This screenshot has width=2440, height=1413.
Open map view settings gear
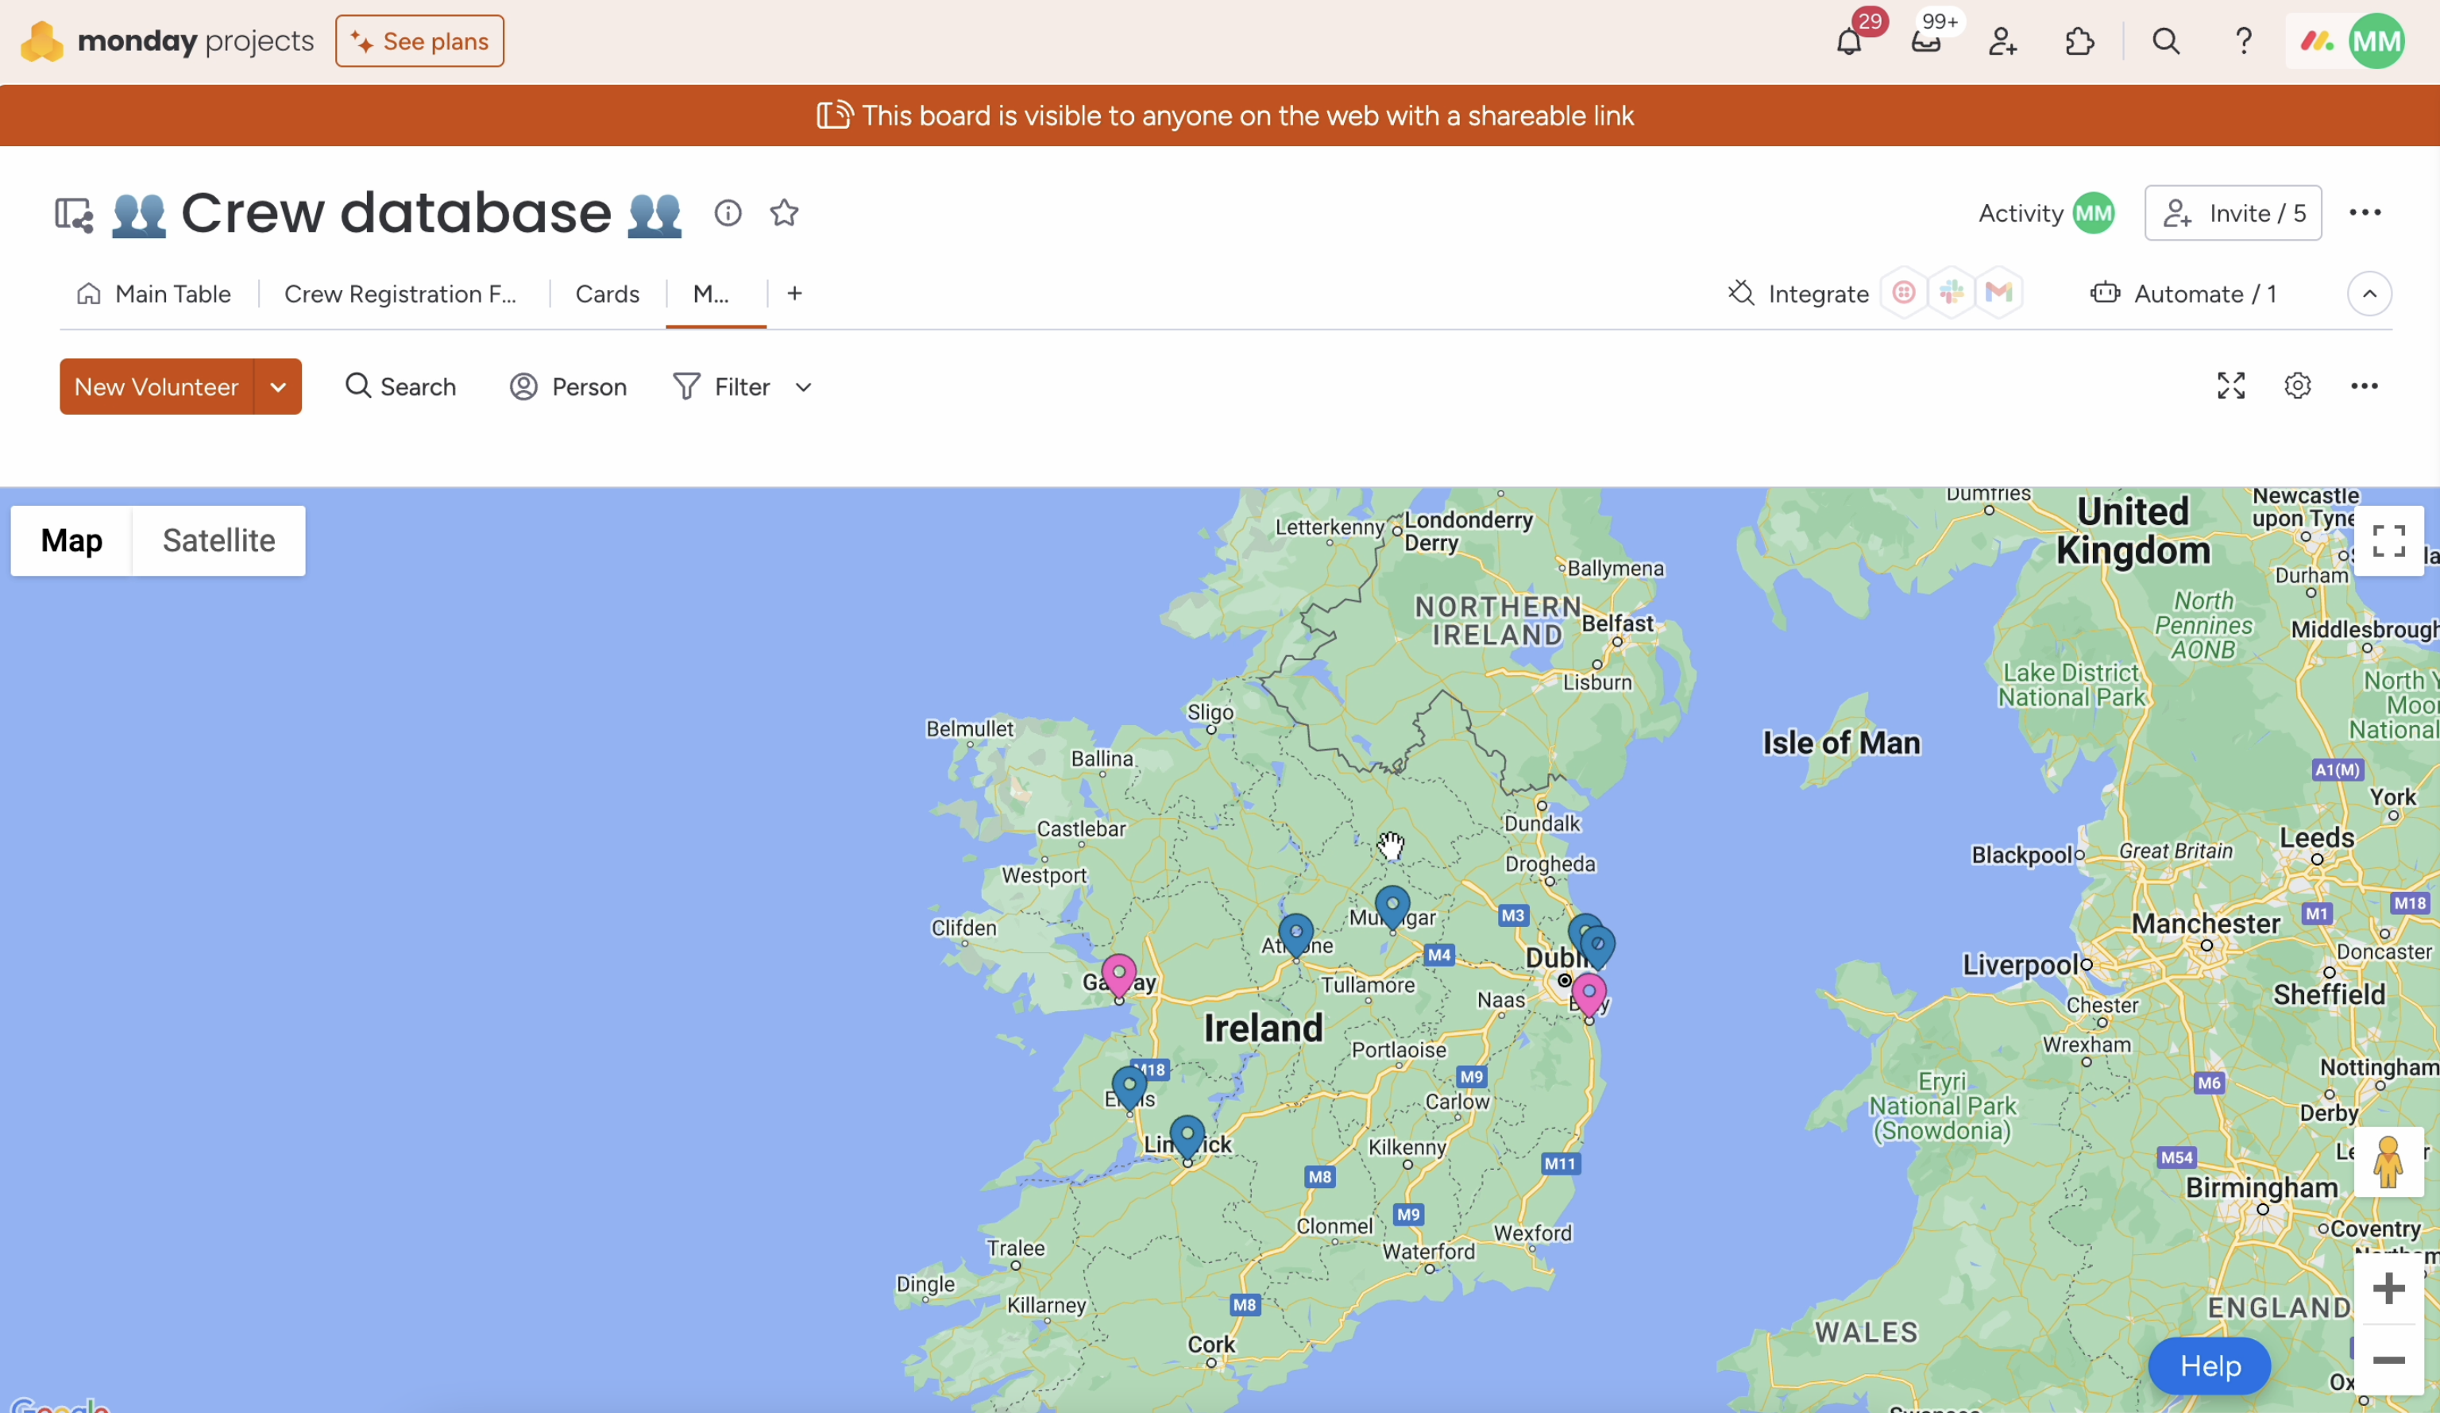tap(2298, 387)
